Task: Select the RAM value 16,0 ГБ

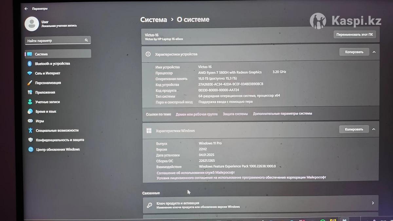Action: click(x=217, y=78)
